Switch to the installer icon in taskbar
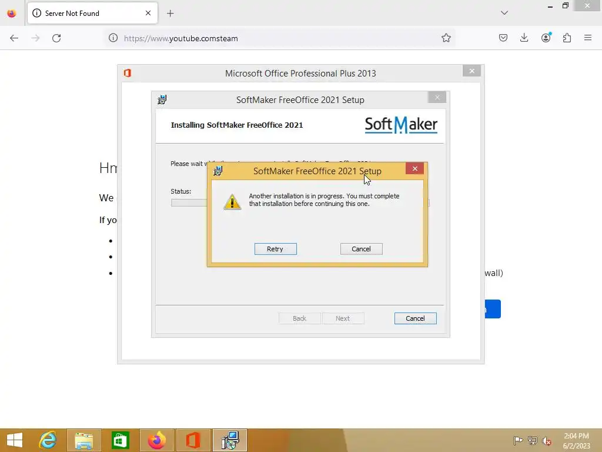The image size is (602, 452). click(x=230, y=440)
